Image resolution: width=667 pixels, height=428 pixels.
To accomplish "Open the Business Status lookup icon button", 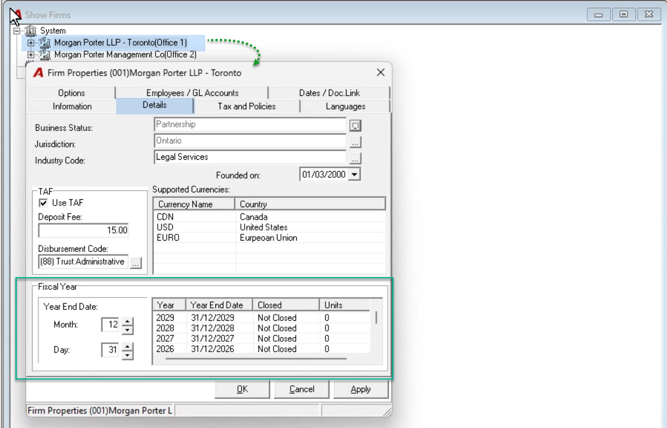I will tap(355, 126).
